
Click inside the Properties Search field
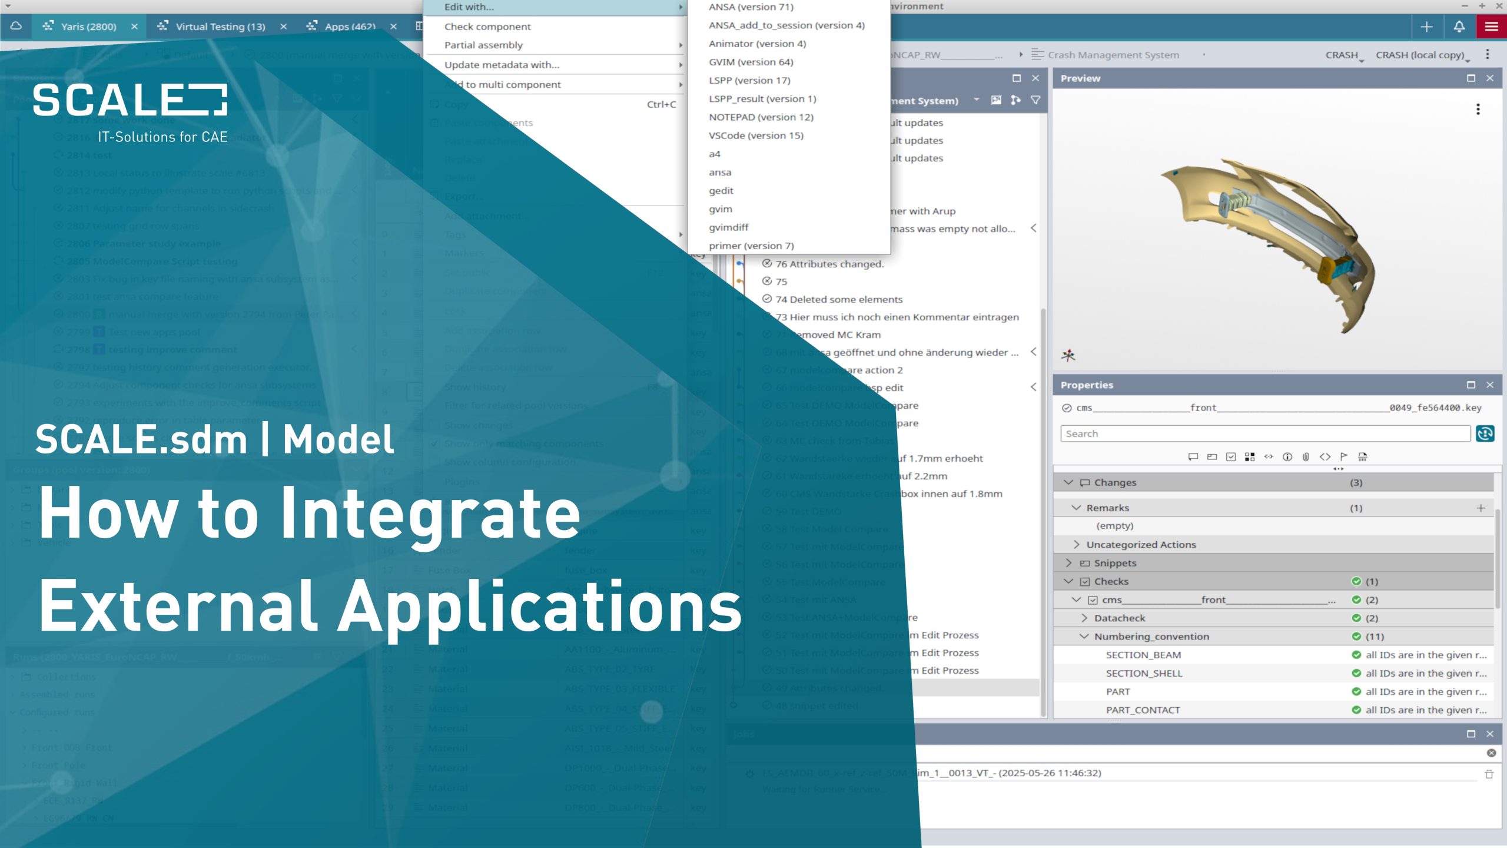click(1266, 433)
